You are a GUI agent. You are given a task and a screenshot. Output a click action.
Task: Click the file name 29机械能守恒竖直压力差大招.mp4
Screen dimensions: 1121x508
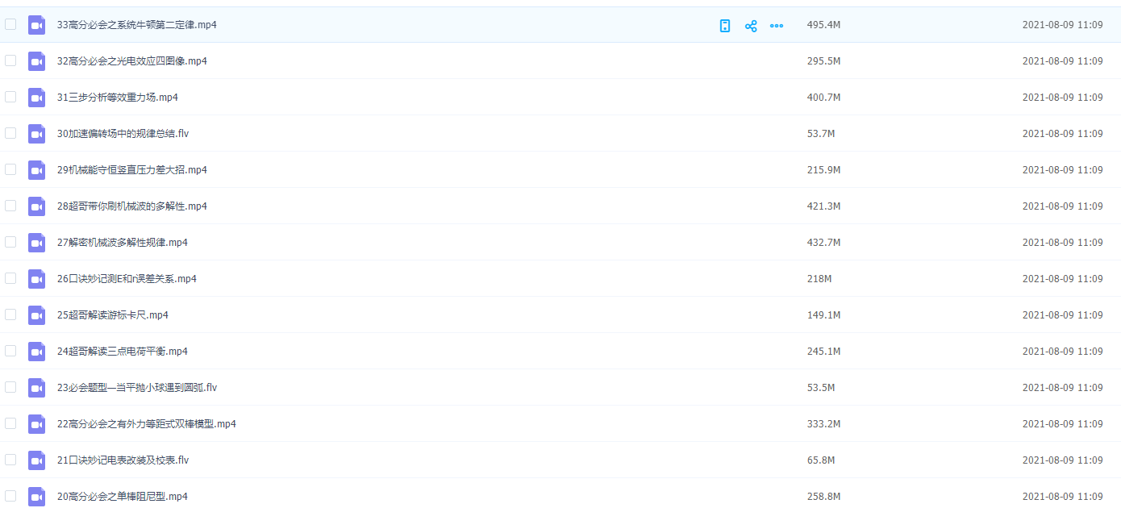point(132,170)
